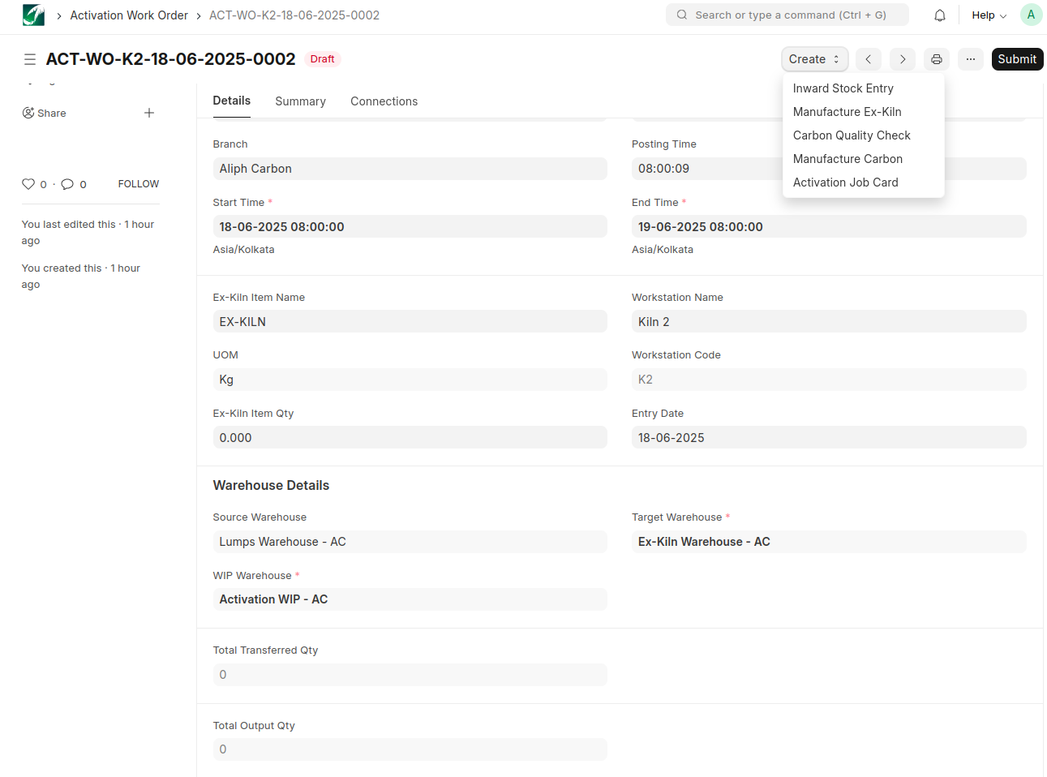Open the three-dot more options menu

[x=971, y=59]
